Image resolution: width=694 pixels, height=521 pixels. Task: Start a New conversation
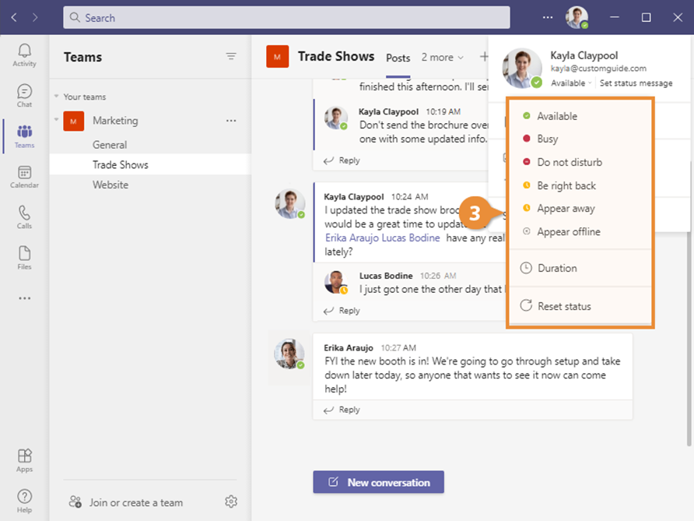pyautogui.click(x=378, y=482)
